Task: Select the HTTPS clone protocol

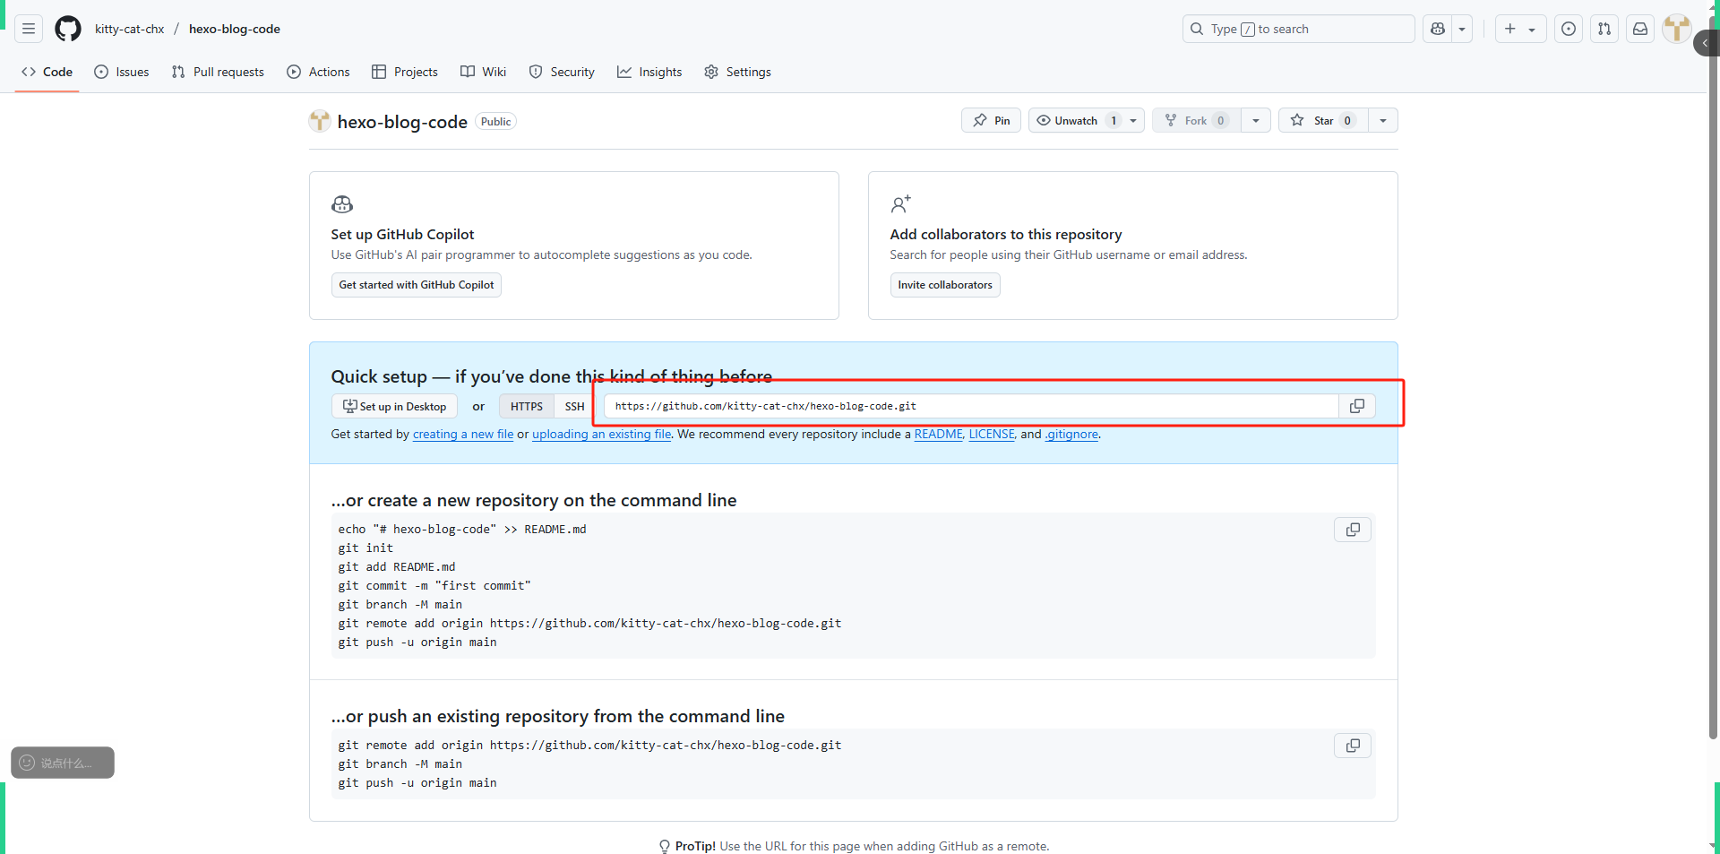Action: click(x=527, y=406)
